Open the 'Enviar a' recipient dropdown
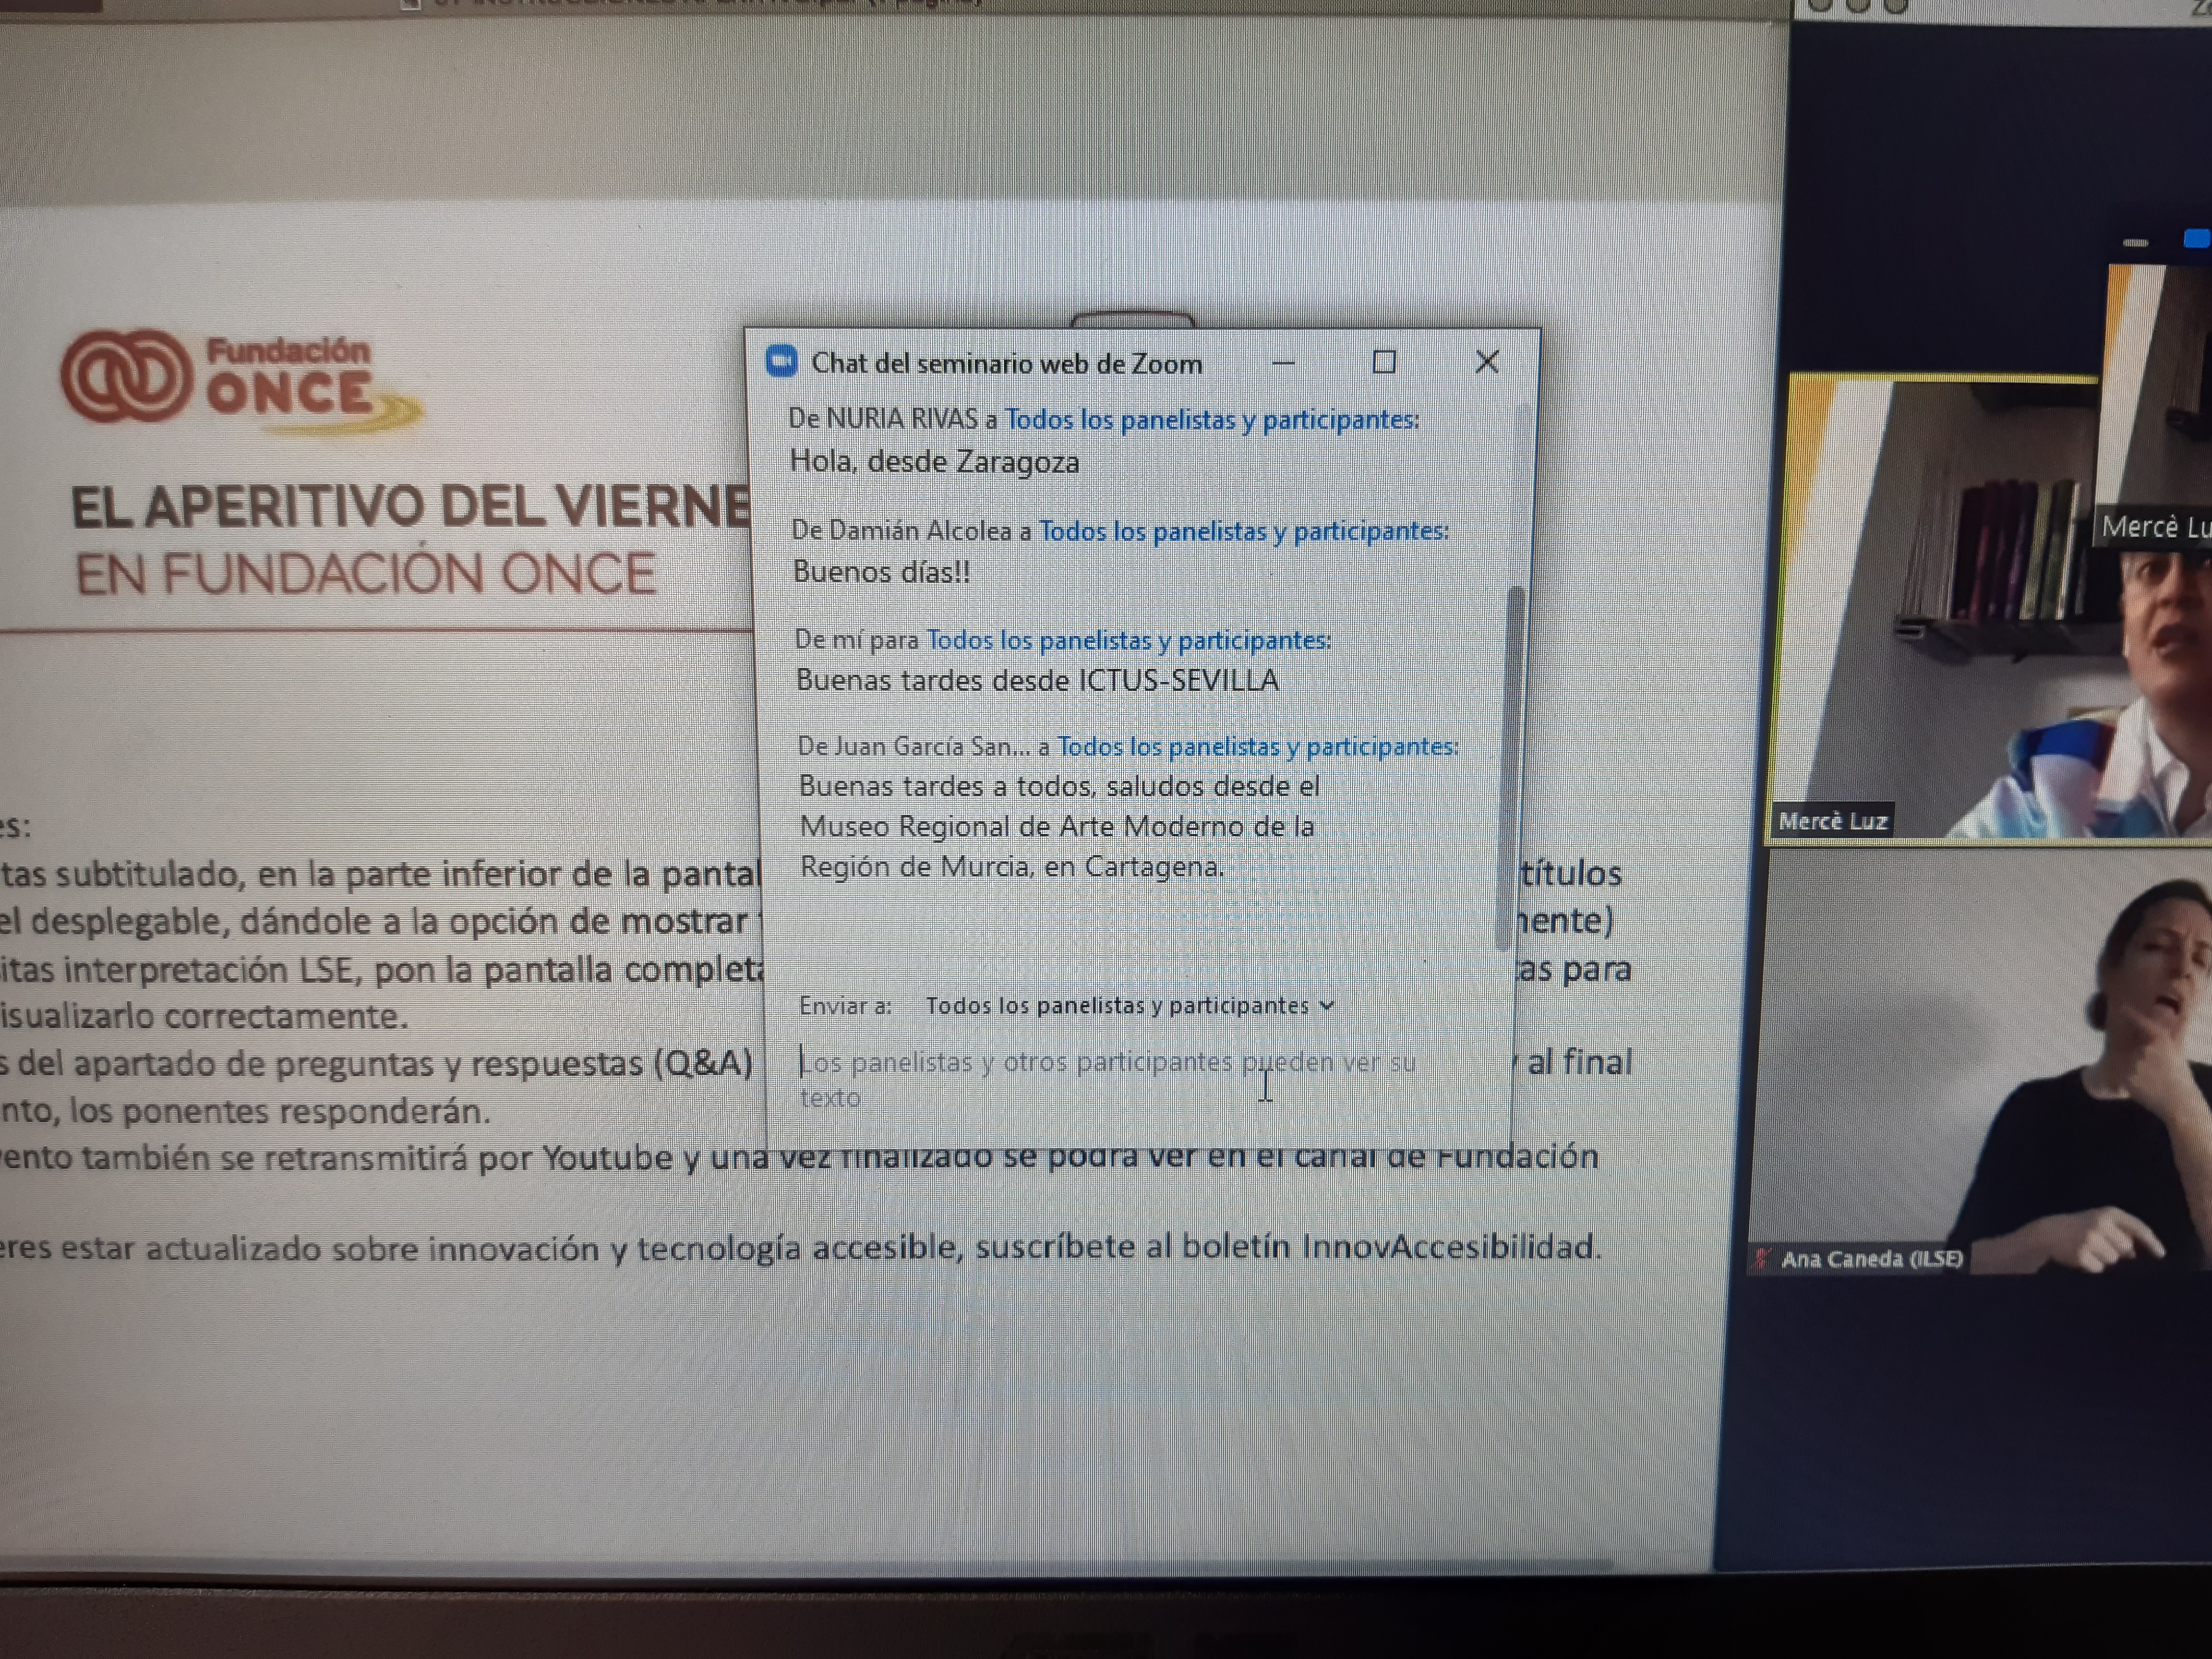 pyautogui.click(x=1129, y=1006)
